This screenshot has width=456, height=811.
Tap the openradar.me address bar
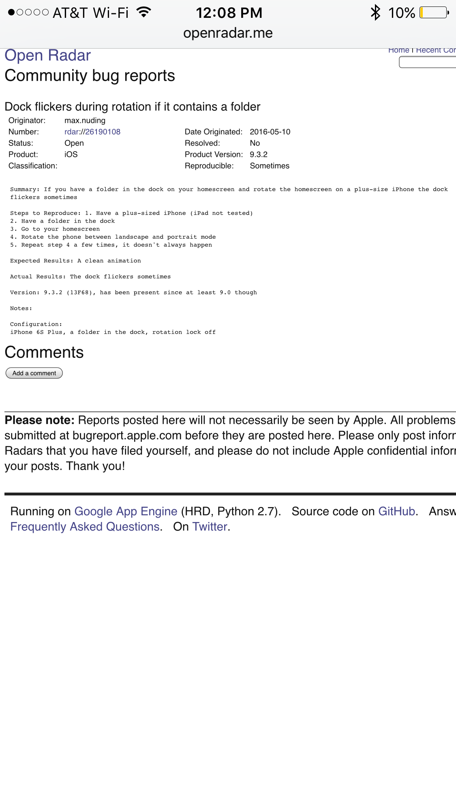(228, 33)
